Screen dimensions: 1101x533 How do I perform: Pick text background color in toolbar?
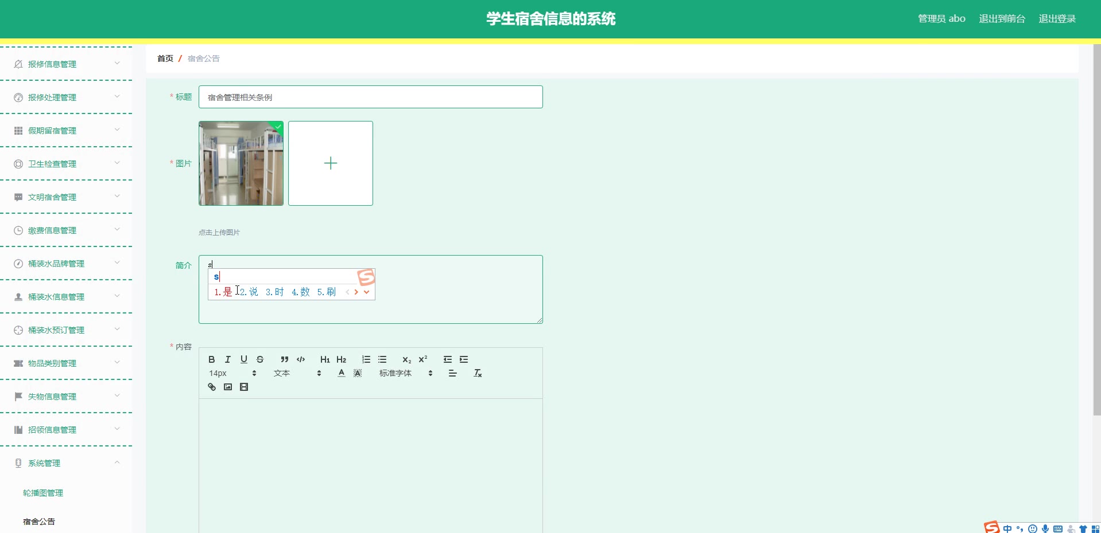coord(358,373)
